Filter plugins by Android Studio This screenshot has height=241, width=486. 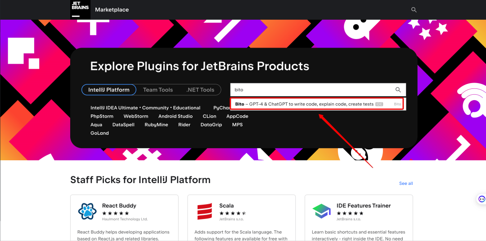175,117
